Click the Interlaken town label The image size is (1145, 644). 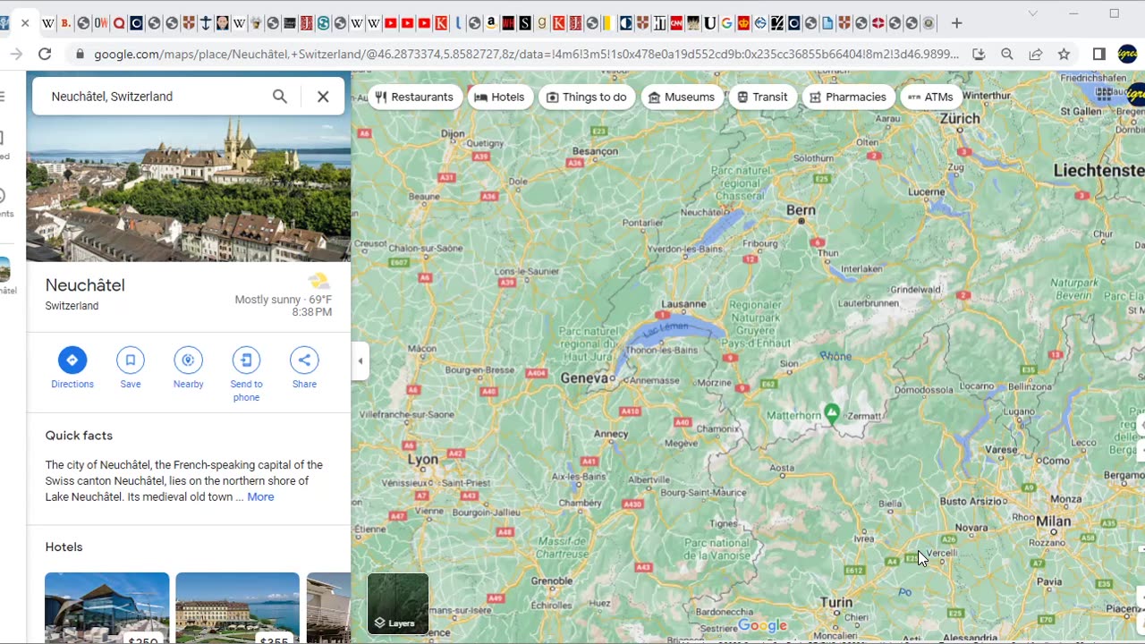[x=862, y=268]
